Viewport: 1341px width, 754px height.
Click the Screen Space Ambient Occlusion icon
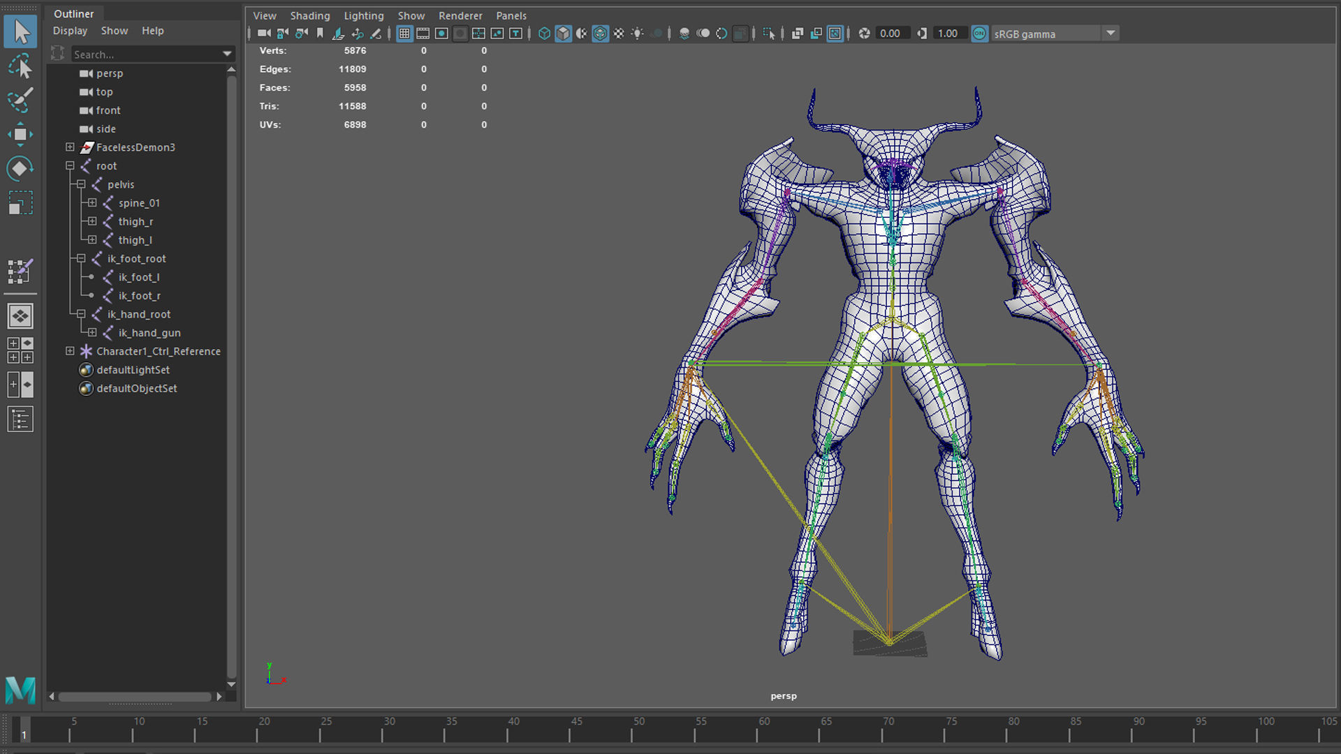[684, 34]
